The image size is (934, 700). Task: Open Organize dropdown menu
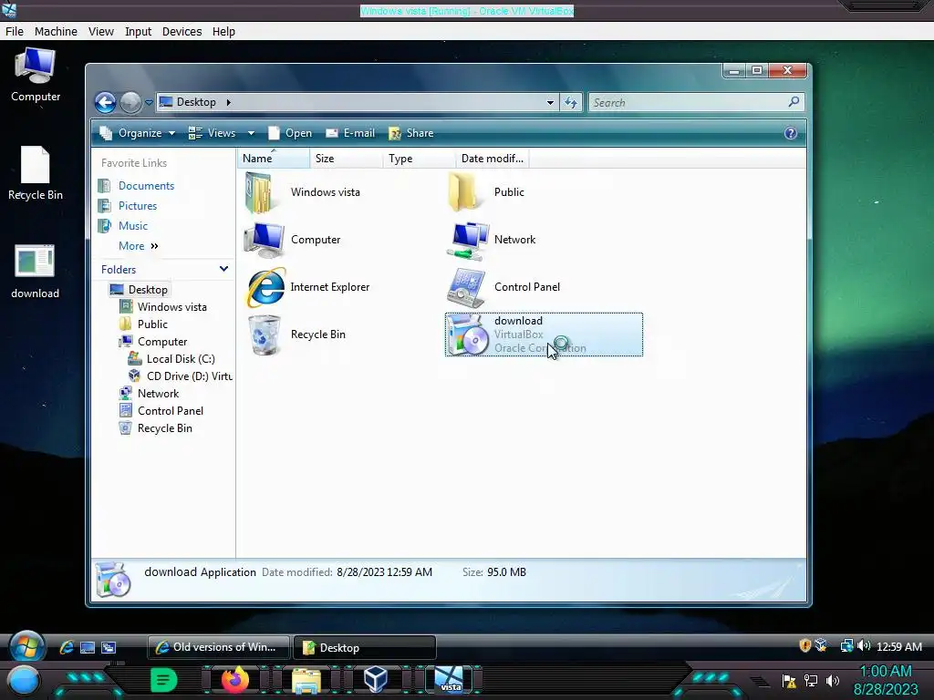tap(138, 133)
